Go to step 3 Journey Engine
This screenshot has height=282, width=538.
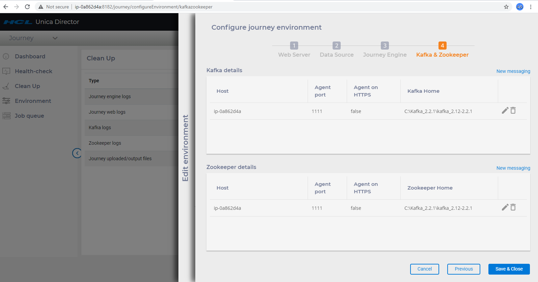(x=385, y=46)
